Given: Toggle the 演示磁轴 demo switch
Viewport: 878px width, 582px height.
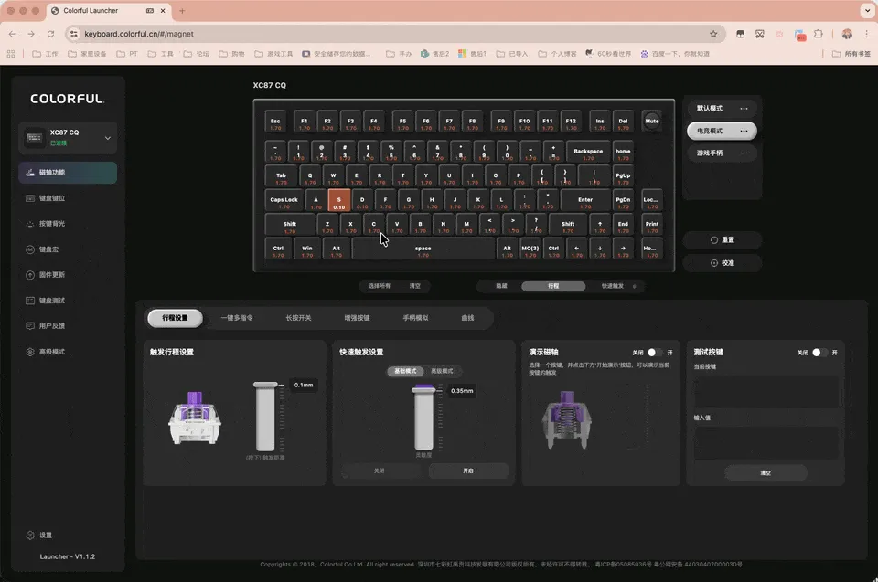Looking at the screenshot, I should [655, 353].
